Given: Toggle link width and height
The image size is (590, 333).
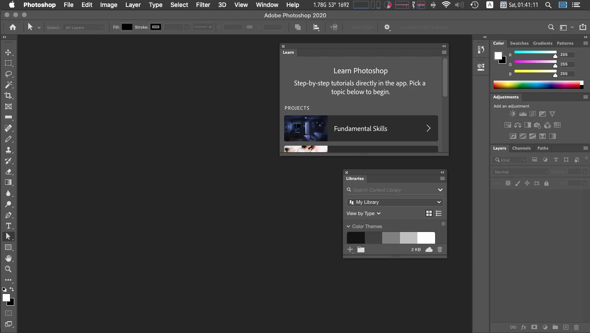Looking at the screenshot, I should click(x=249, y=27).
